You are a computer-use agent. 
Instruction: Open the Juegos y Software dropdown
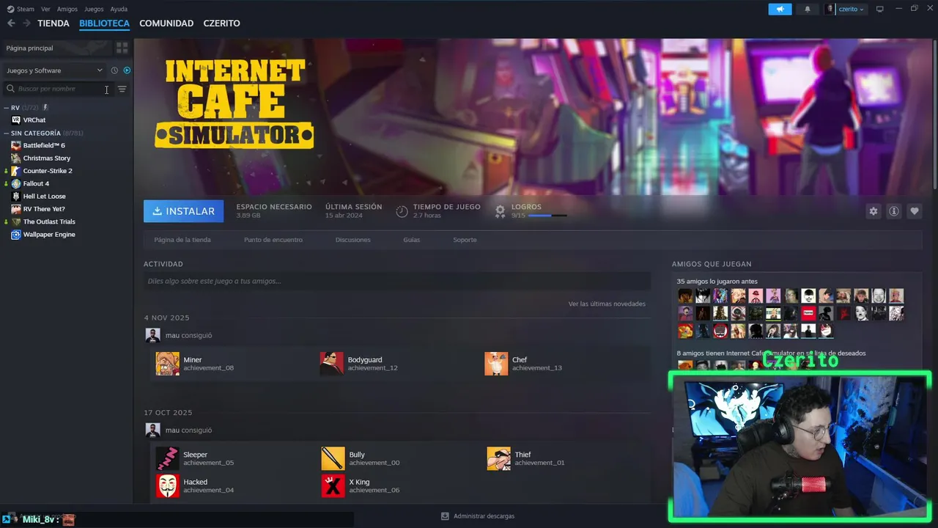[54, 70]
